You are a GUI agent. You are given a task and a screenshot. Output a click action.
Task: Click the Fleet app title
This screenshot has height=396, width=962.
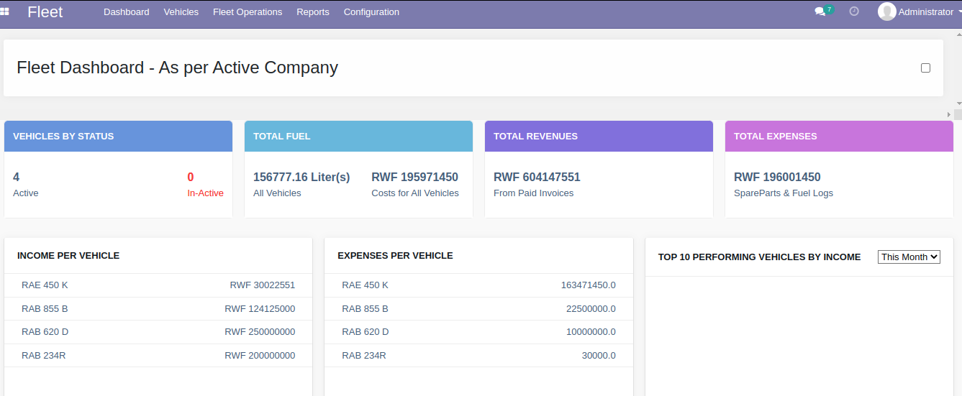(x=45, y=11)
